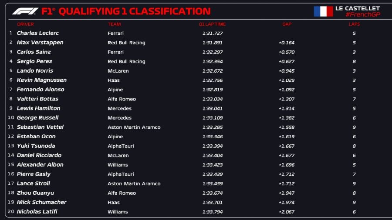Screen dimensions: 392x220
Task: Click the #FrenchGP hashtag
Action: [x=362, y=15]
